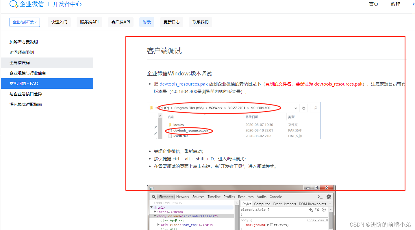Go to 首页 in top navigation
415x230 pixels.
(374, 4)
